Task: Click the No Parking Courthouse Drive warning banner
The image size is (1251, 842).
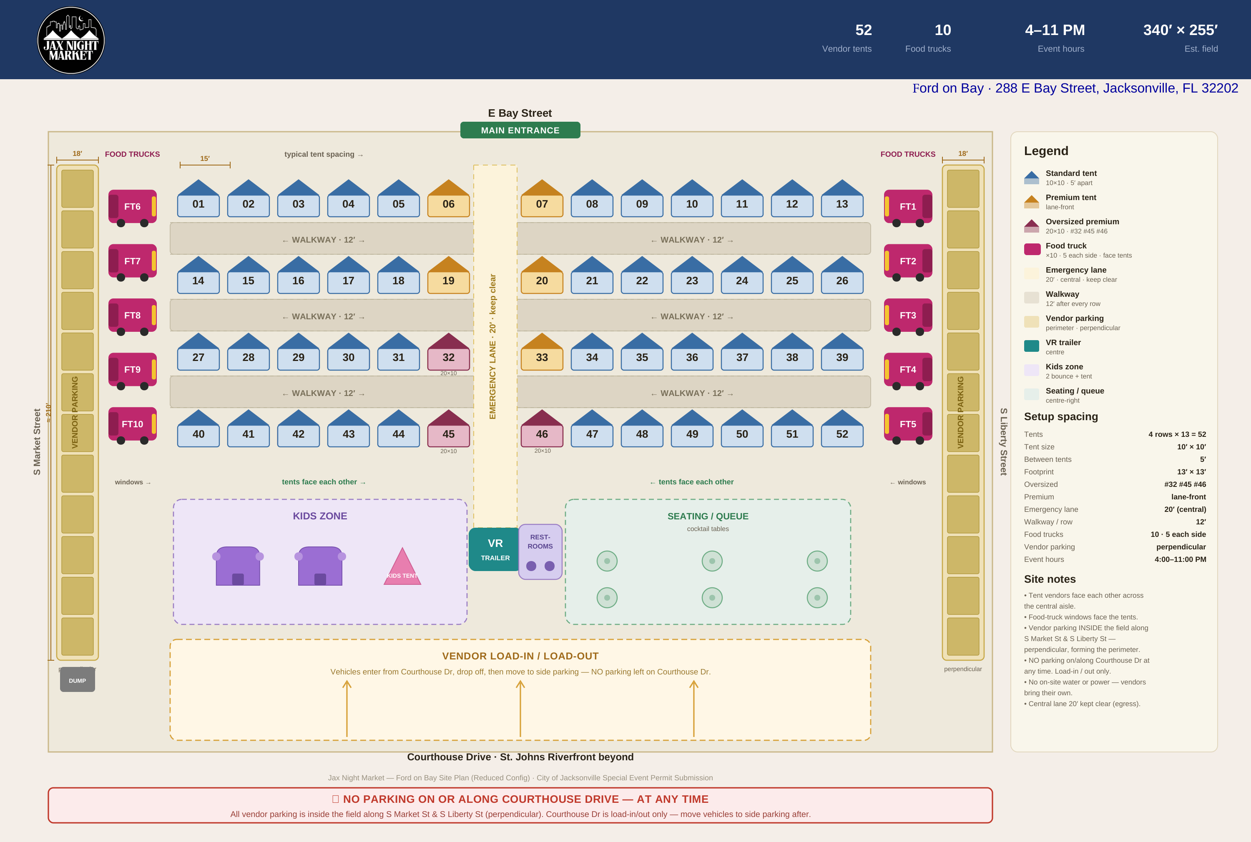Action: coord(520,805)
